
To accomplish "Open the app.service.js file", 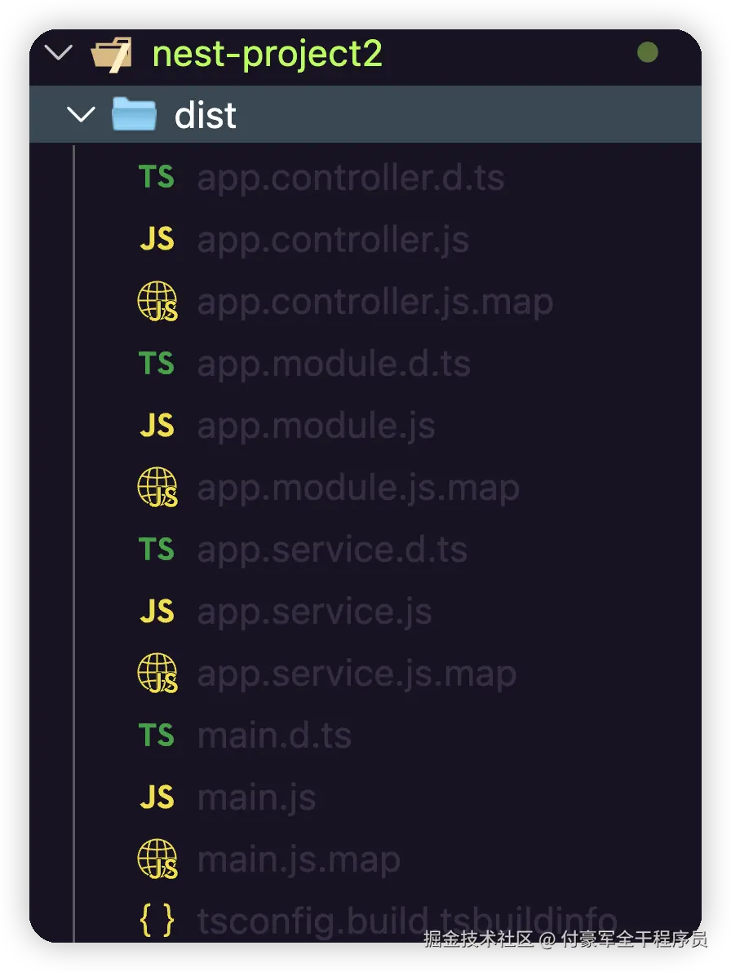I will coord(314,612).
